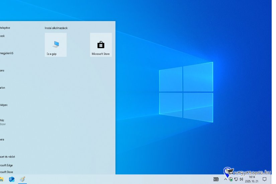This screenshot has width=276, height=184.
Task: Open the Ez a gép tile
Action: [56, 45]
